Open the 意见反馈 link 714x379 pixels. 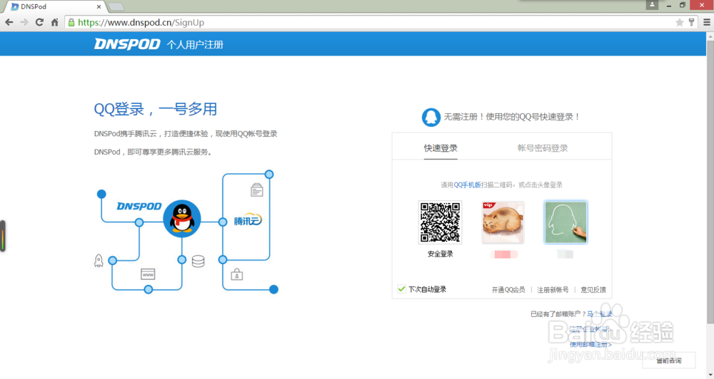tap(593, 289)
